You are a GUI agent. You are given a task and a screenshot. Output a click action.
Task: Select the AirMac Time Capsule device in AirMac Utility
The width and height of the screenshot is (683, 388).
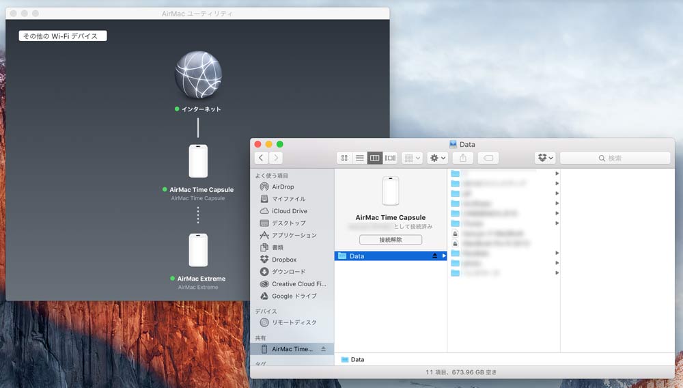198,161
